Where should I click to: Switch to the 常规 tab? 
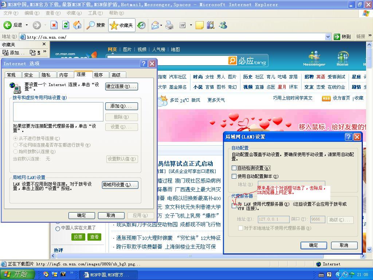pos(13,75)
